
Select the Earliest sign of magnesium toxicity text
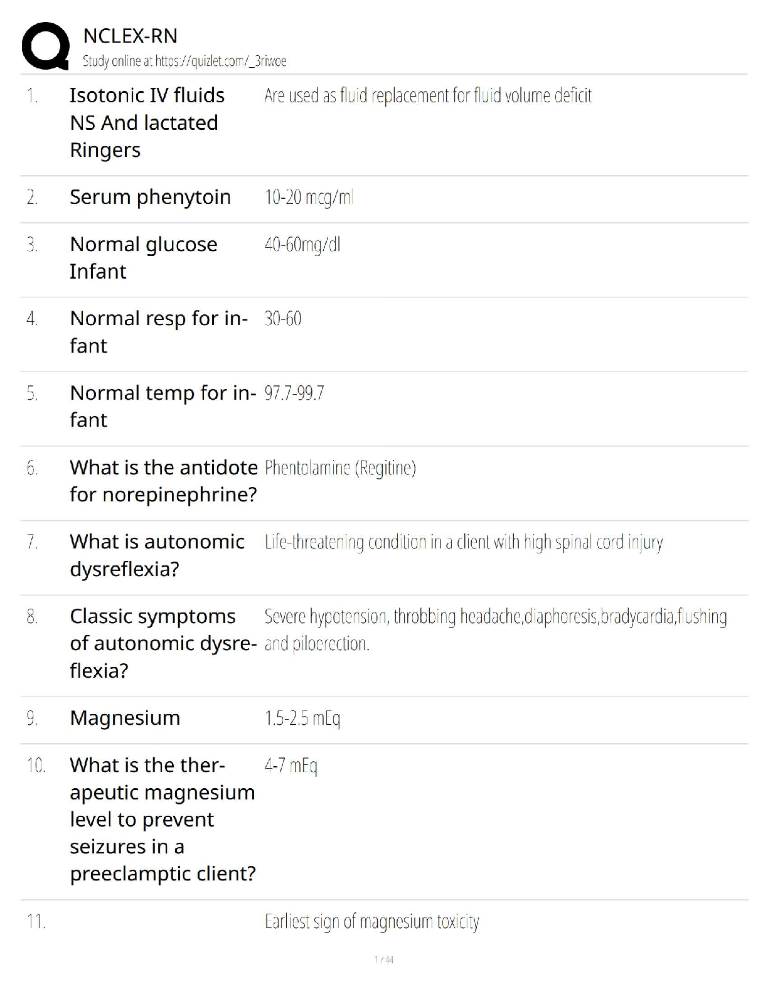[371, 922]
